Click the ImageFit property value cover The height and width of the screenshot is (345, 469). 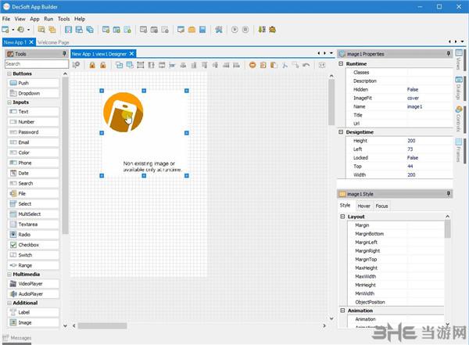click(413, 99)
